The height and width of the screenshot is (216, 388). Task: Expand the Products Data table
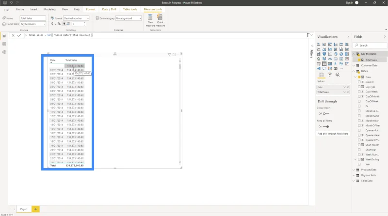[354, 170]
